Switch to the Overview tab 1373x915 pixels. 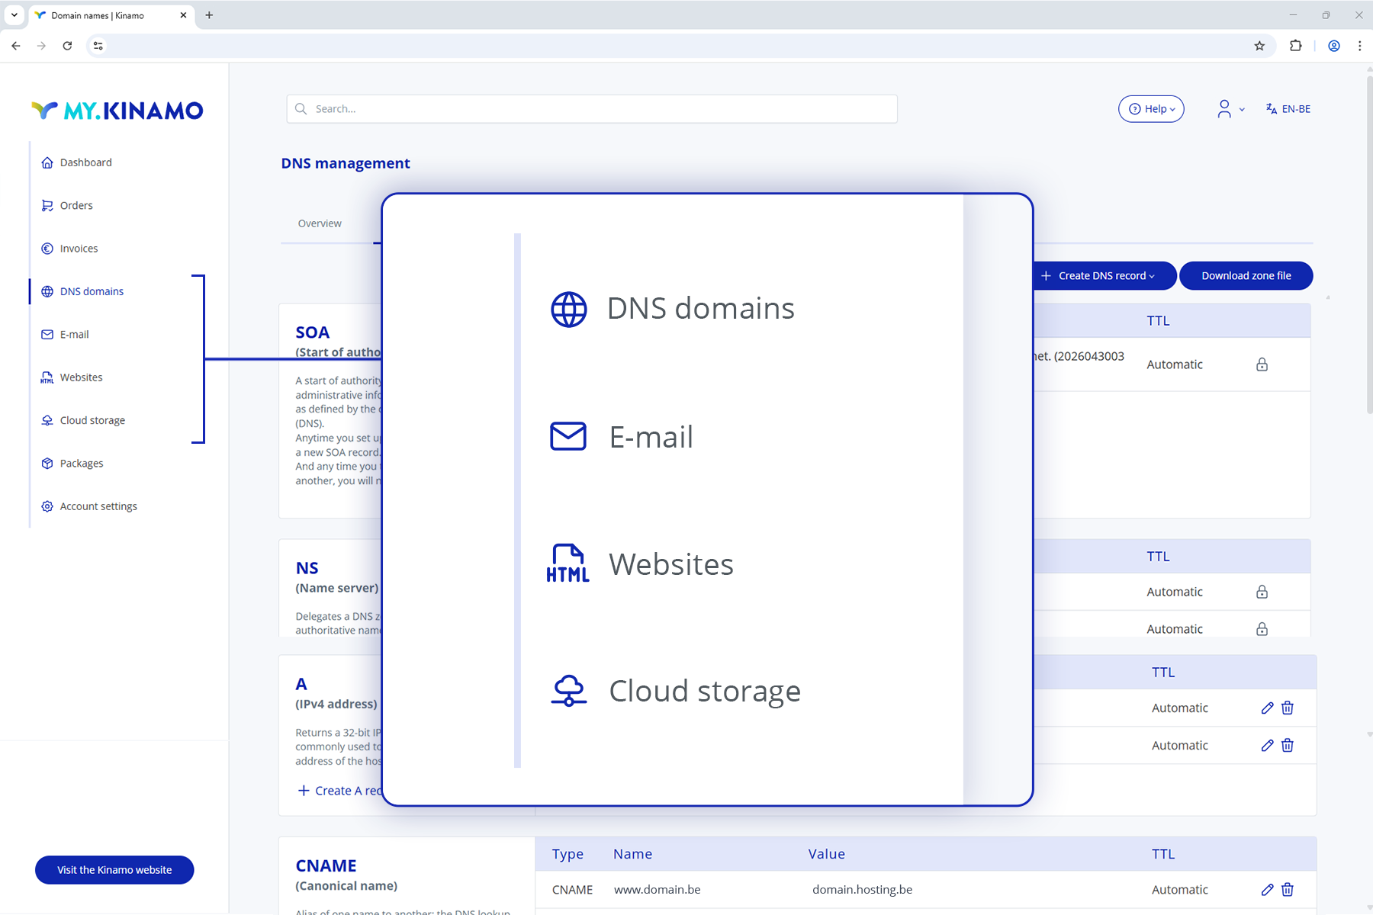[x=320, y=223]
